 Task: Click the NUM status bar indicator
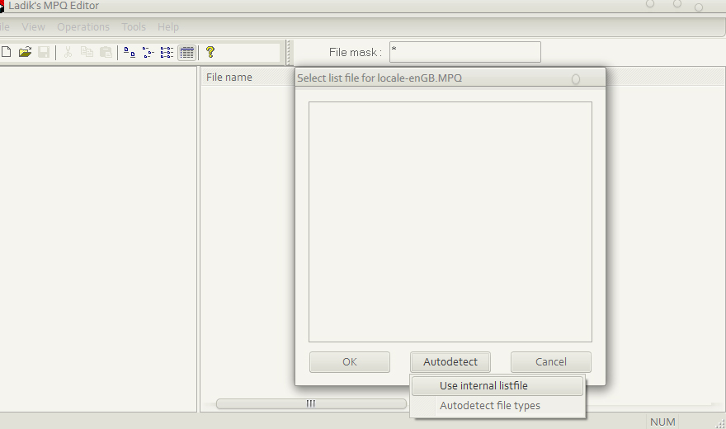pyautogui.click(x=662, y=422)
